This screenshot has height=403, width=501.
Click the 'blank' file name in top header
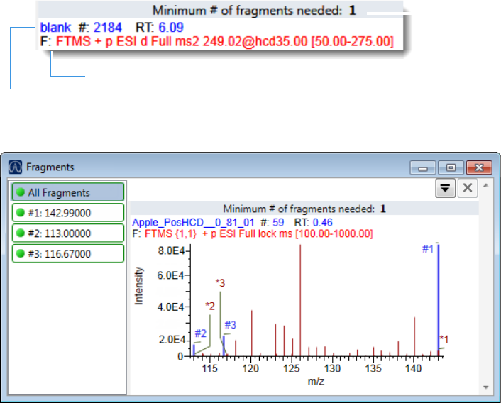55,28
